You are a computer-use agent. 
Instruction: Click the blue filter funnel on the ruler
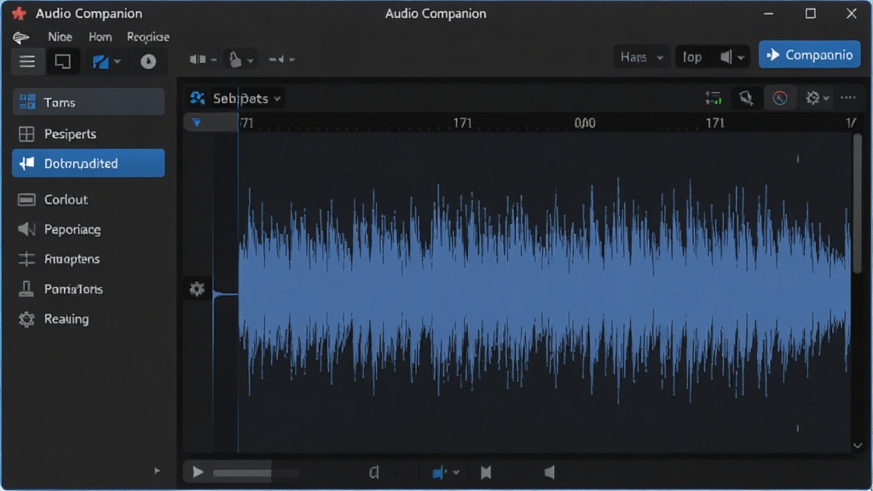[x=197, y=123]
